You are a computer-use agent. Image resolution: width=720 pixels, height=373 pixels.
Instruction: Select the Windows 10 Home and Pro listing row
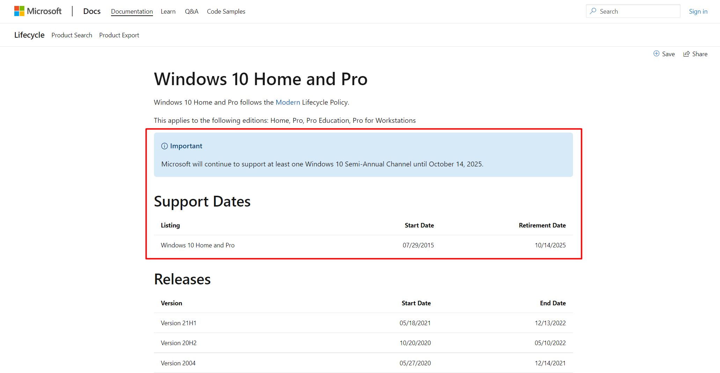[x=198, y=245]
